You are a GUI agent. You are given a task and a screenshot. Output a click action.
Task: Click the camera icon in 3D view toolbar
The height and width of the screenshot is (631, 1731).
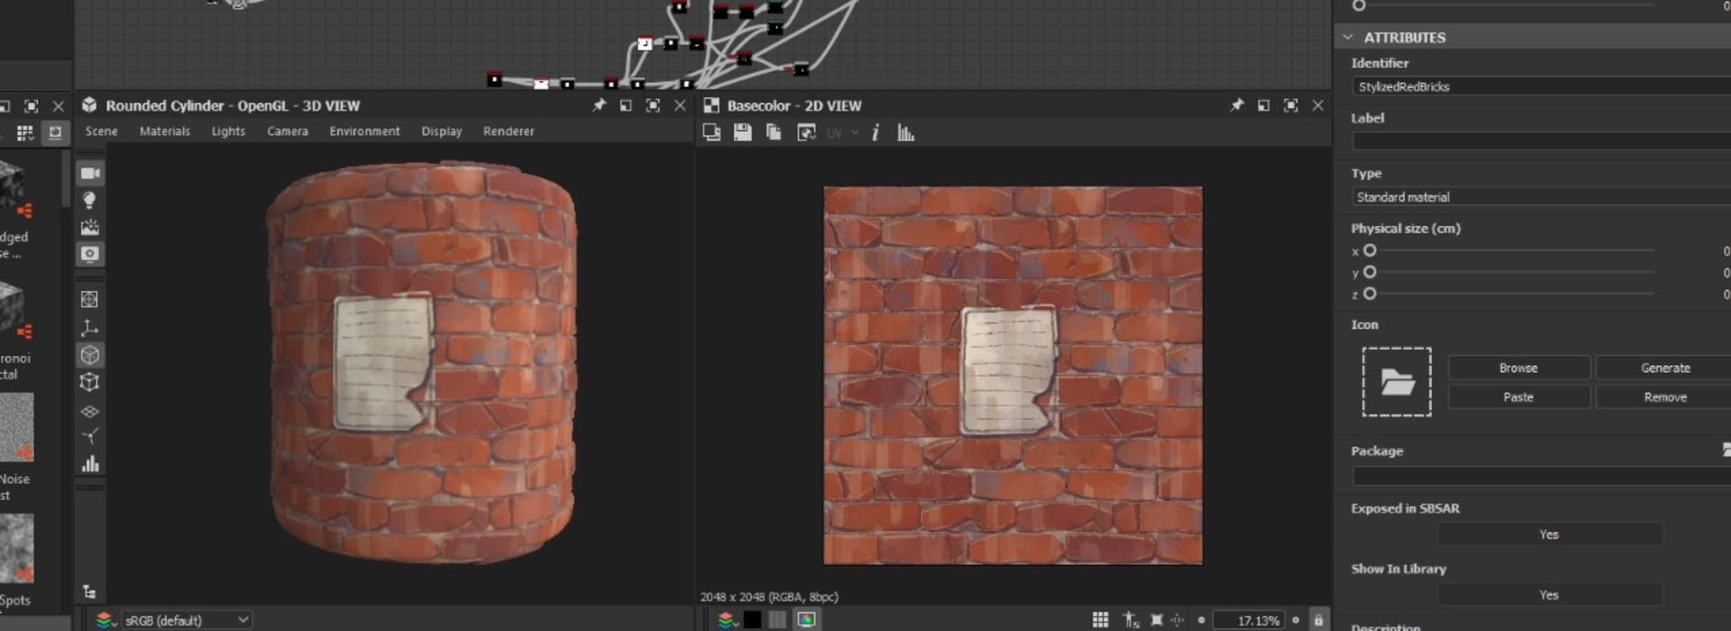pos(90,173)
